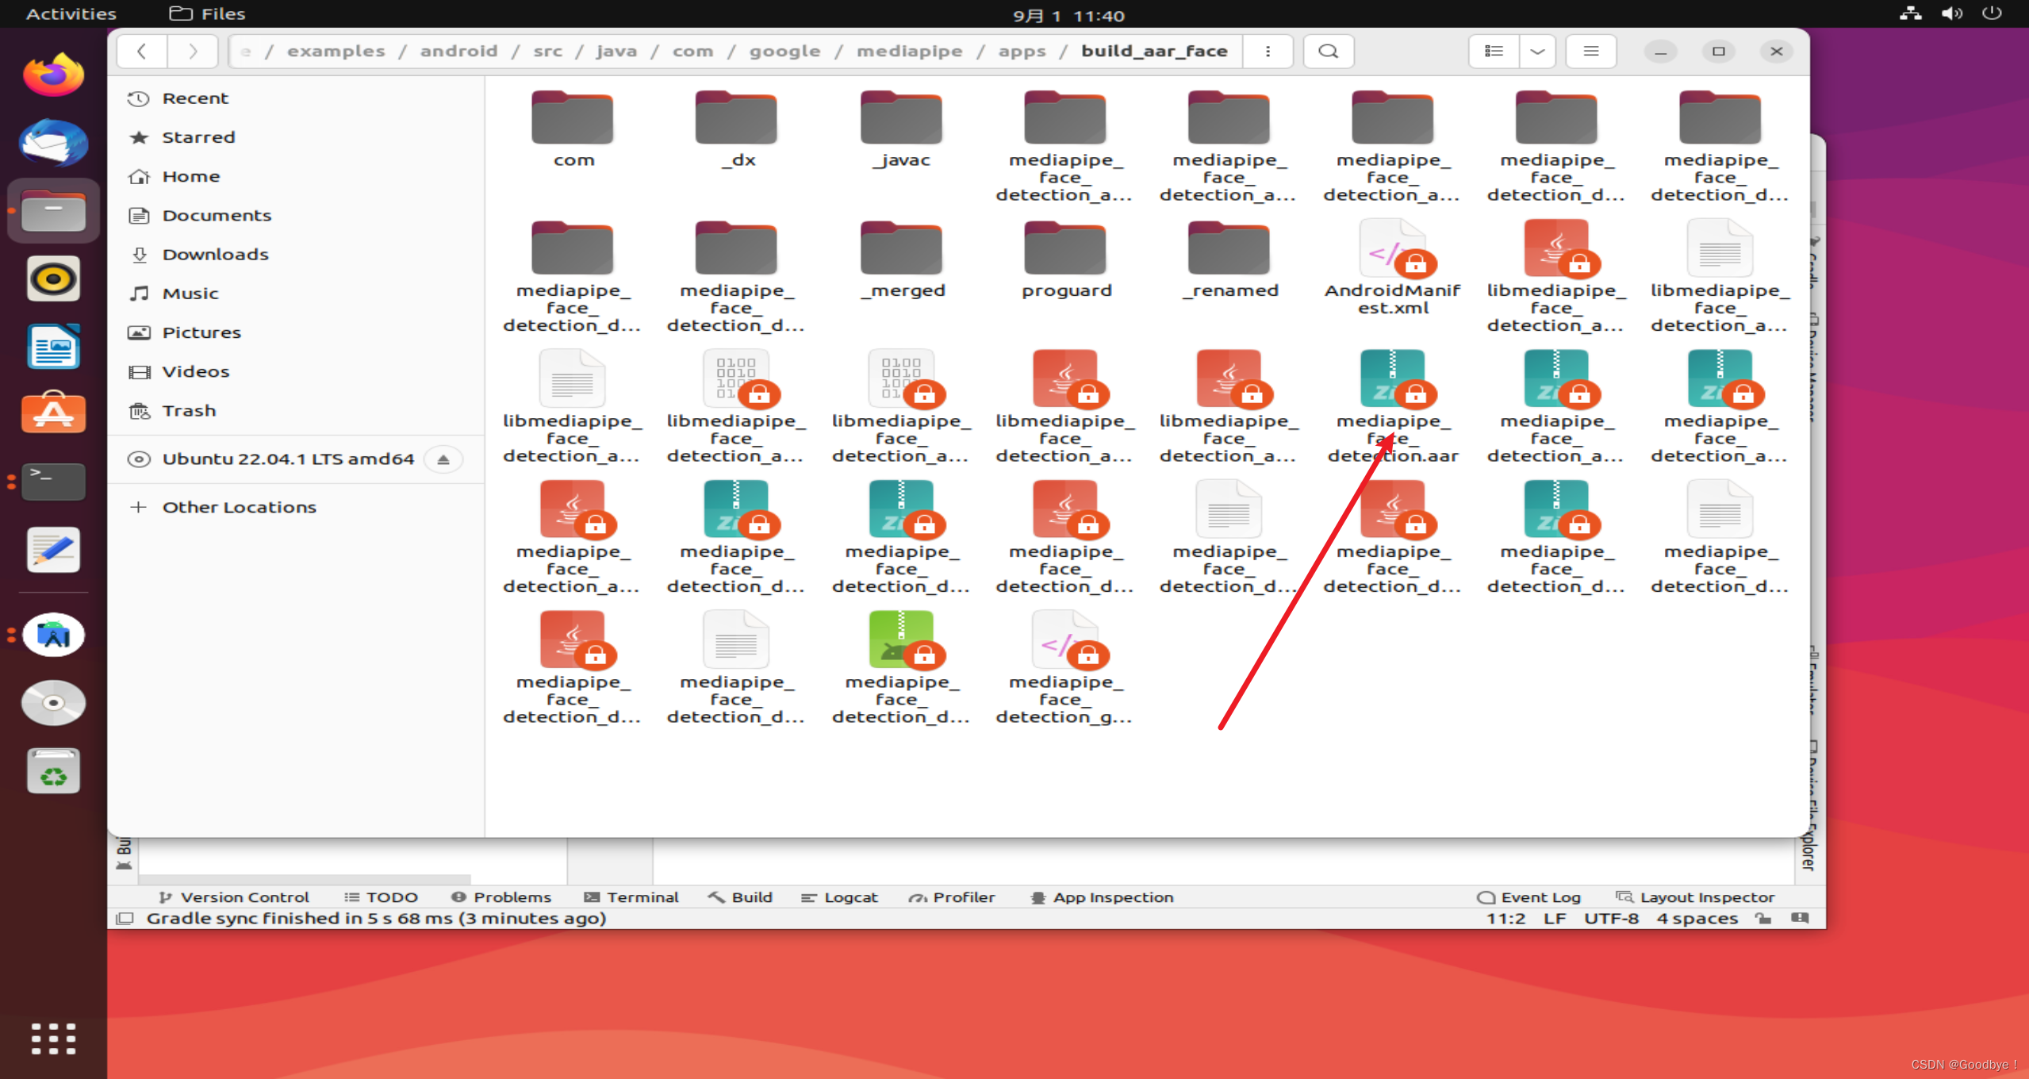Open Music in the sidebar
This screenshot has height=1079, width=2029.
tap(296, 294)
